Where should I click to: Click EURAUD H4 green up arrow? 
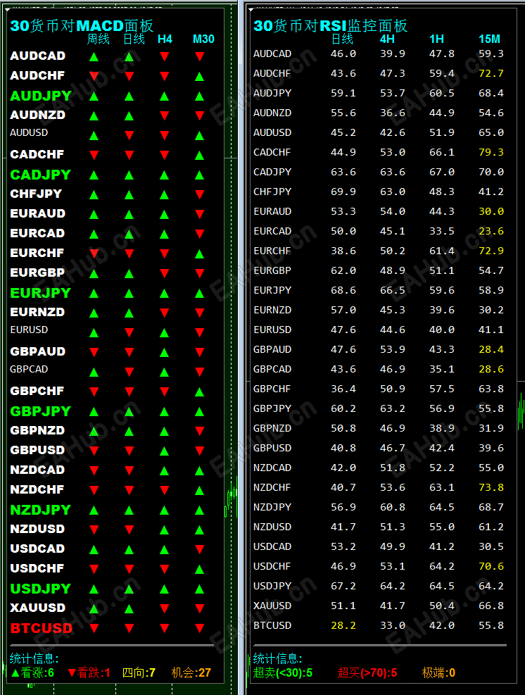pyautogui.click(x=165, y=215)
